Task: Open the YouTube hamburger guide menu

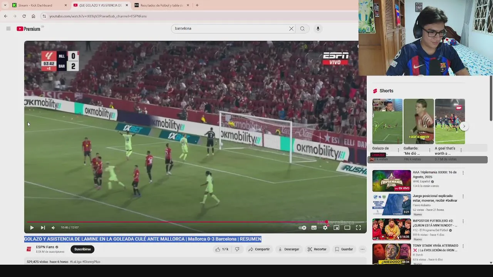Action: coord(8,28)
